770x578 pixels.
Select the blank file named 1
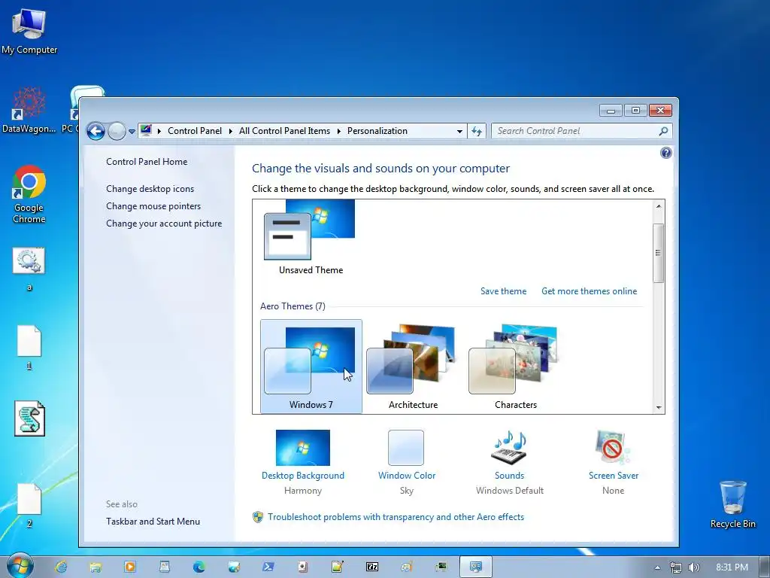pos(29,347)
